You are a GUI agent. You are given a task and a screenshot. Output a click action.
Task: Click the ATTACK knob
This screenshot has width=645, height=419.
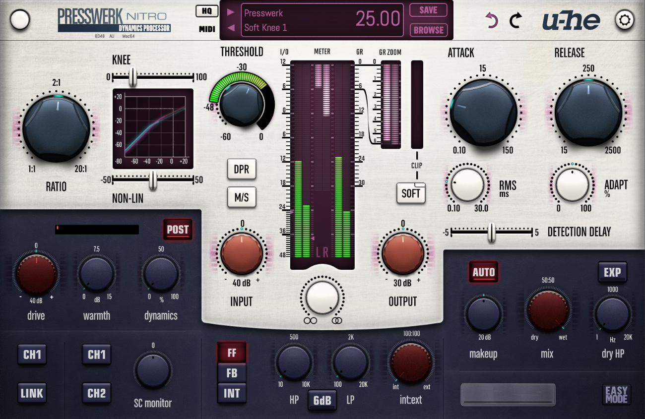(483, 113)
